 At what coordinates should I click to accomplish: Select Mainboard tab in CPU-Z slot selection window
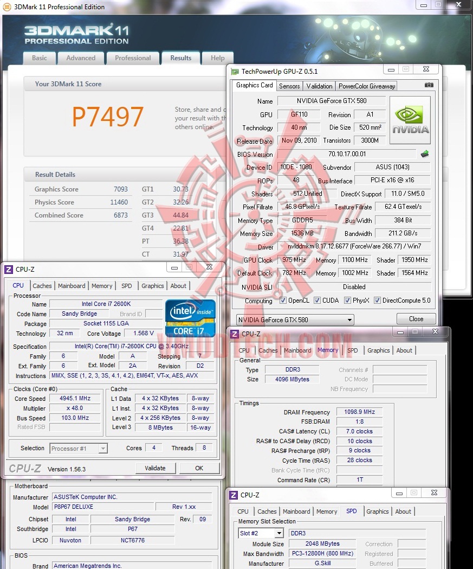296,512
